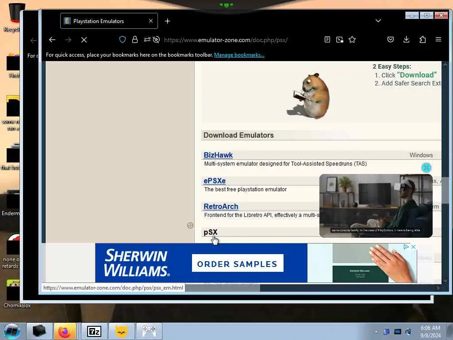The image size is (453, 340).
Task: Open the Windows Start button
Action: pos(12,331)
